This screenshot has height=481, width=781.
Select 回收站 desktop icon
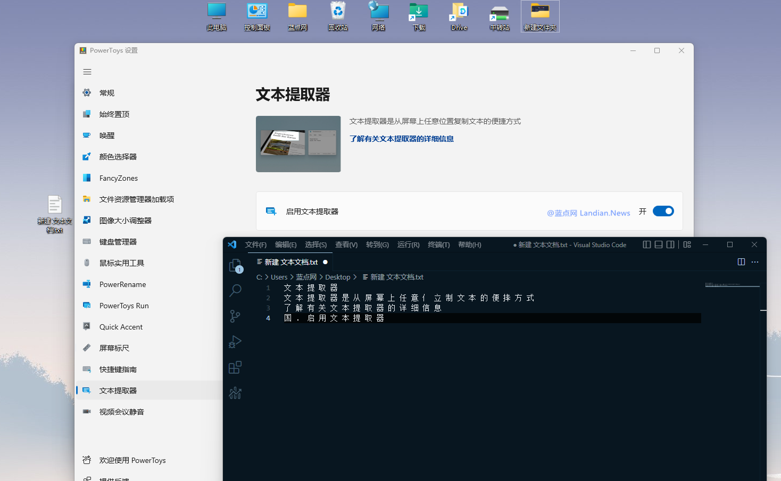point(338,16)
